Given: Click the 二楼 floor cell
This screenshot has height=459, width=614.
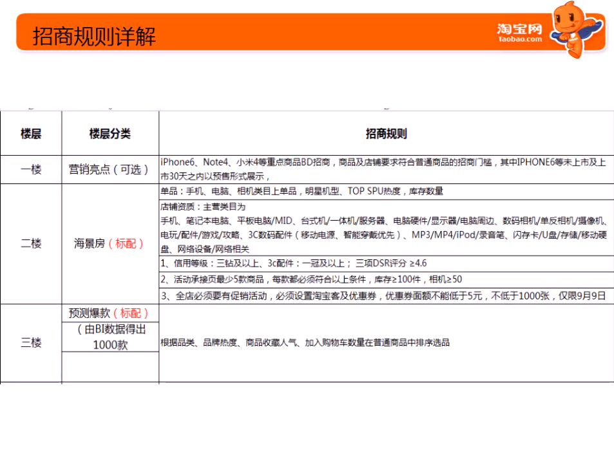Looking at the screenshot, I should pos(31,244).
